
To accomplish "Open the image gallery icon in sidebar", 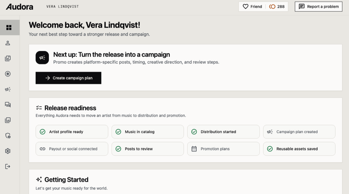I will point(8,120).
